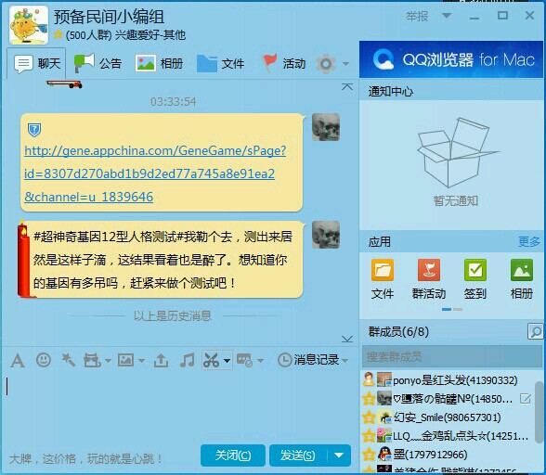Screen dimensions: 546x475
Task: Click the scissors screenshot tool
Action: 212,360
